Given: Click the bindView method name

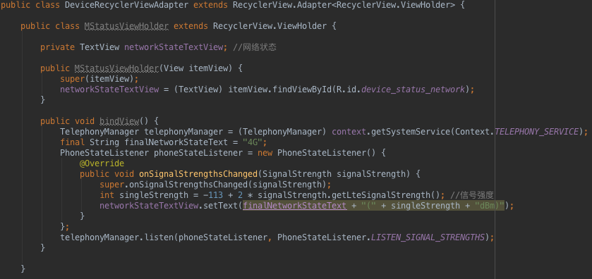Looking at the screenshot, I should pyautogui.click(x=119, y=121).
